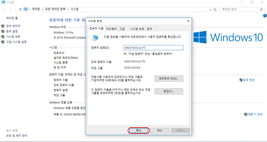Close the 시스템 속성 dialog with X

(188, 21)
